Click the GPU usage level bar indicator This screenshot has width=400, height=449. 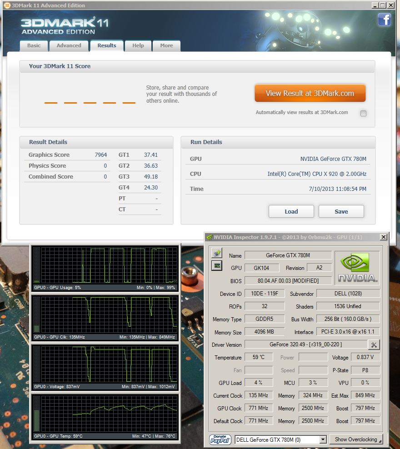click(36, 265)
